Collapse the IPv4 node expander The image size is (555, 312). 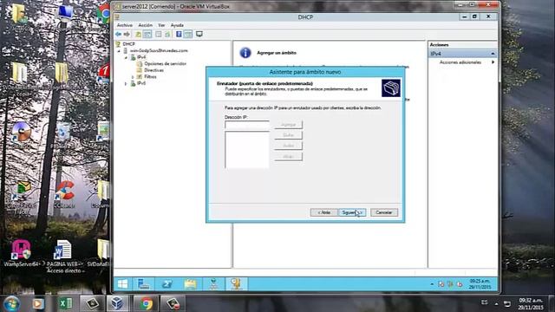[126, 57]
